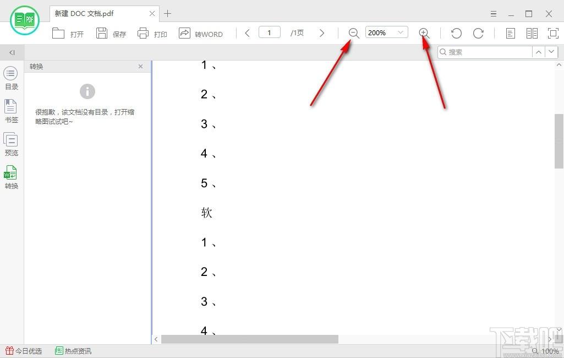This screenshot has width=564, height=358.
Task: Open a file with the 打开 folder icon
Action: 58,33
